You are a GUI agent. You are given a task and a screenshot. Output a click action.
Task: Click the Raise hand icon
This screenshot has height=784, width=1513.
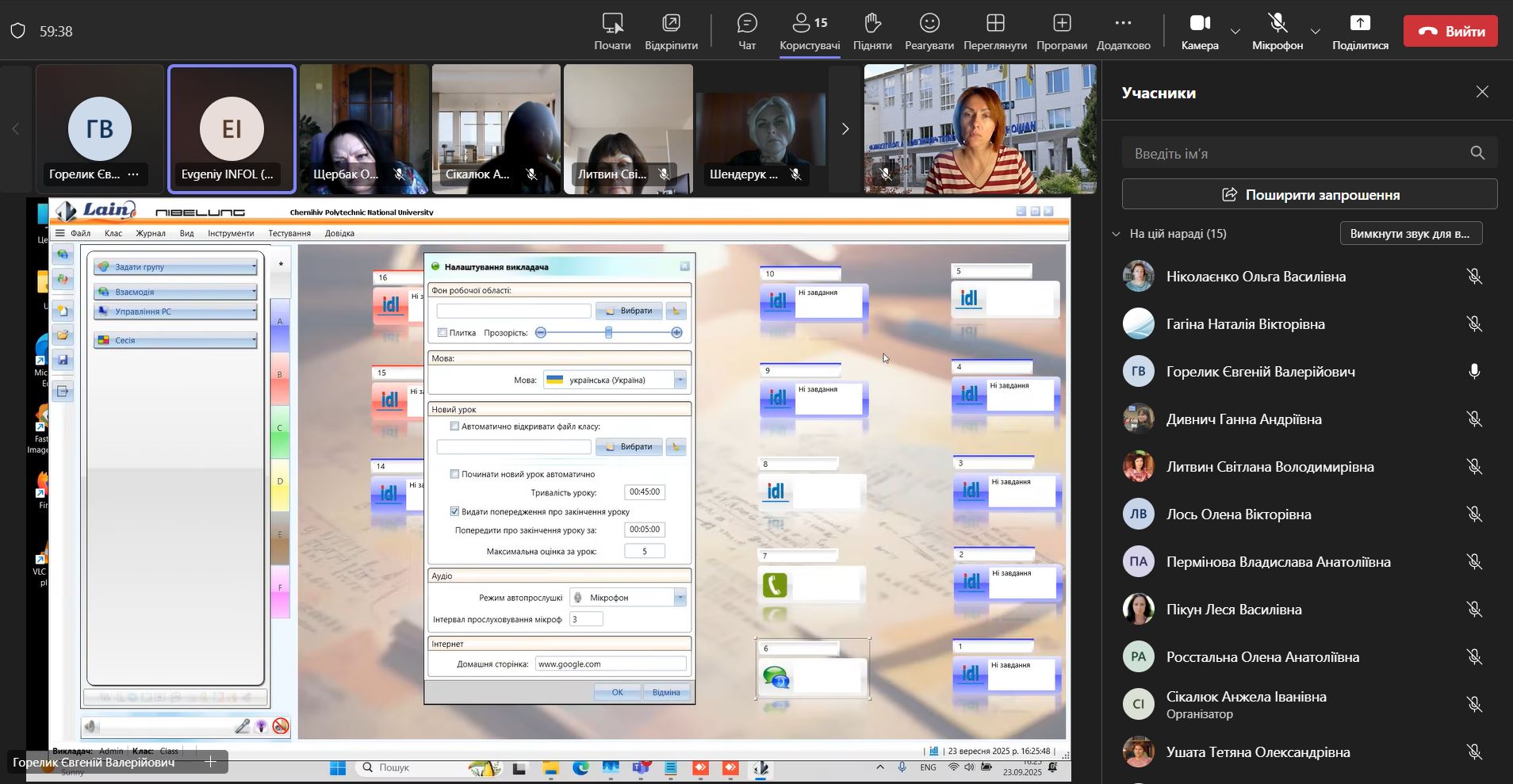click(872, 24)
